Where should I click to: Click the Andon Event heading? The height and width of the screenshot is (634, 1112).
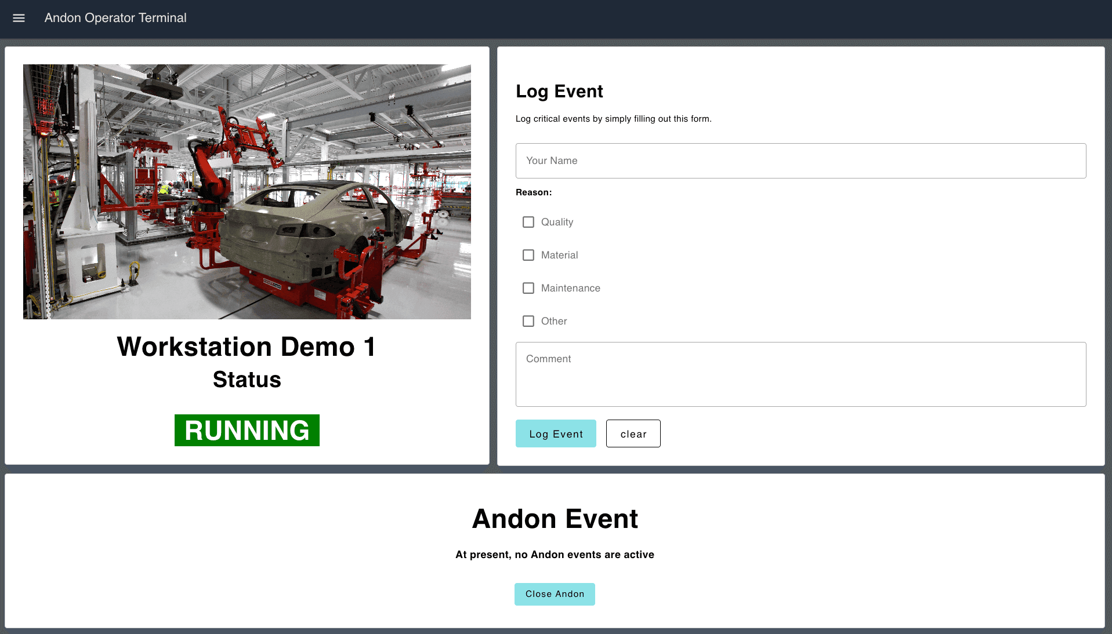click(x=555, y=519)
